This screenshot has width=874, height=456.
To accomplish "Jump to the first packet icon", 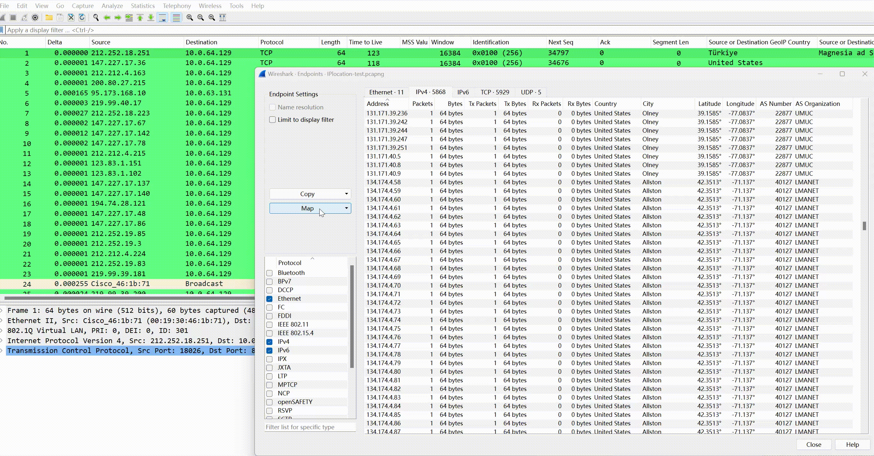I will 140,18.
